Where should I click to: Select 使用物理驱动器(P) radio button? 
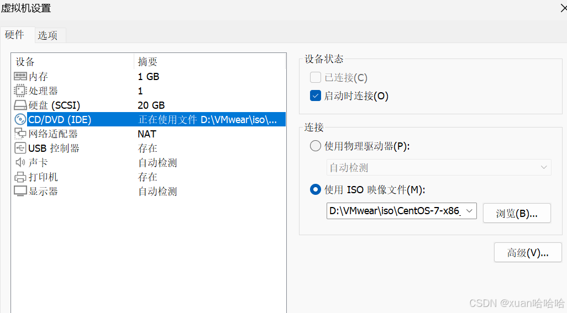coord(316,146)
